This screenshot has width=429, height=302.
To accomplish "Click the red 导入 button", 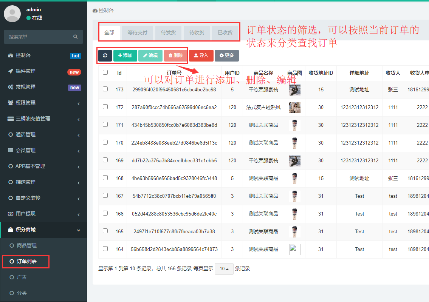I will pyautogui.click(x=201, y=55).
